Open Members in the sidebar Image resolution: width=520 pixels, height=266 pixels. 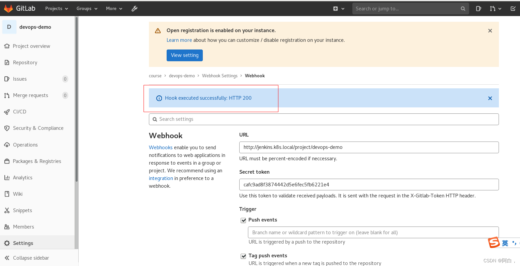coord(23,227)
